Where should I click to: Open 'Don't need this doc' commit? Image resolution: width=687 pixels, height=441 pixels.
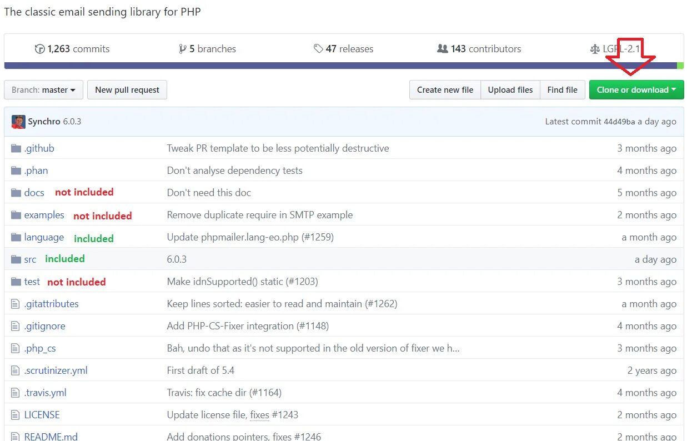point(209,193)
